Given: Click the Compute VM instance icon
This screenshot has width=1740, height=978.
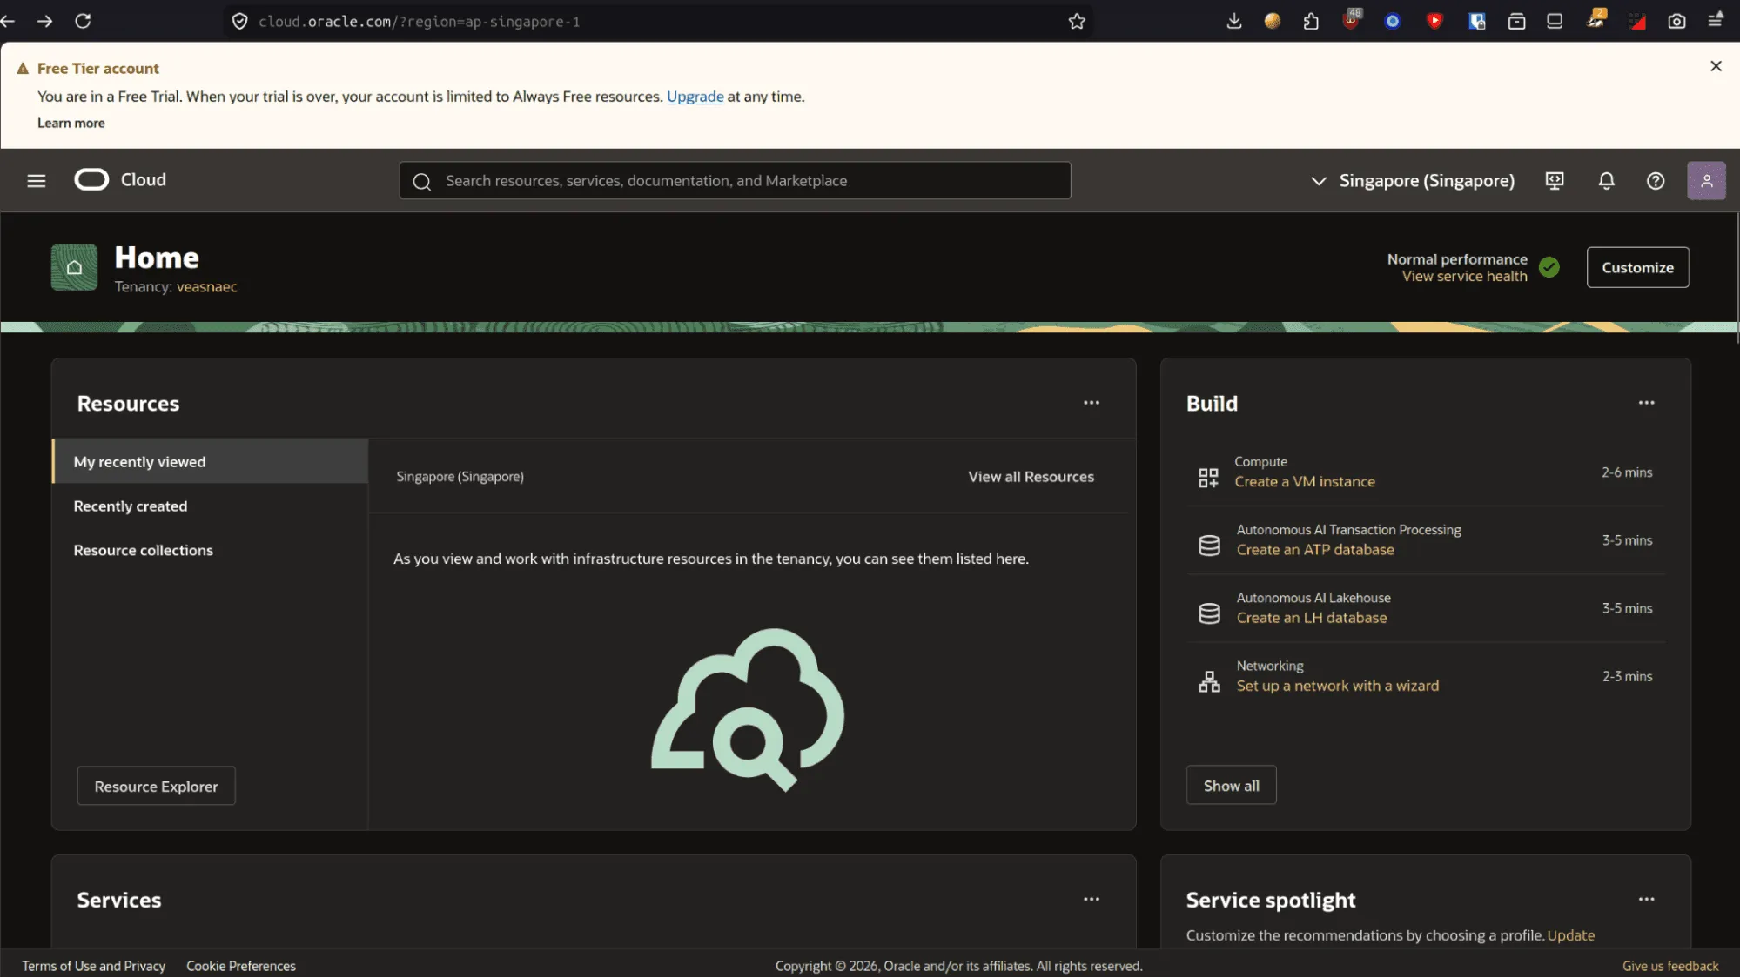Looking at the screenshot, I should 1208,477.
